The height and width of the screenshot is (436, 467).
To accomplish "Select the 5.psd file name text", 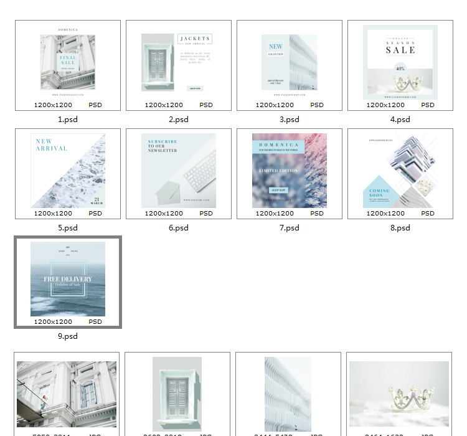I will (68, 228).
